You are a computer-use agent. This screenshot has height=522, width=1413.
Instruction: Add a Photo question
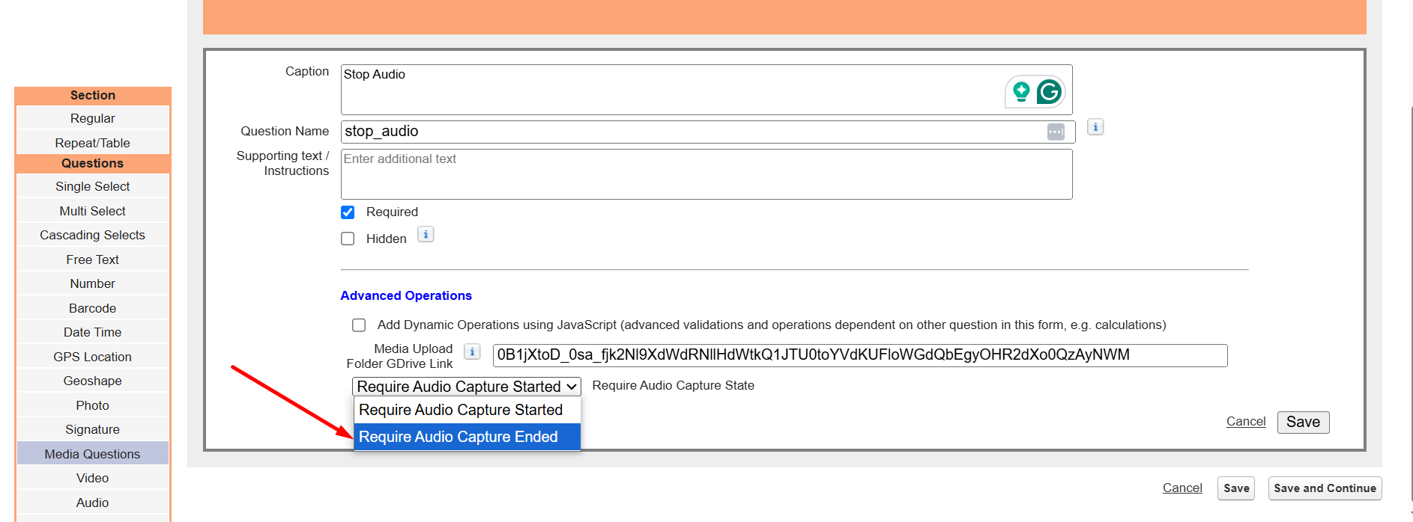(93, 405)
